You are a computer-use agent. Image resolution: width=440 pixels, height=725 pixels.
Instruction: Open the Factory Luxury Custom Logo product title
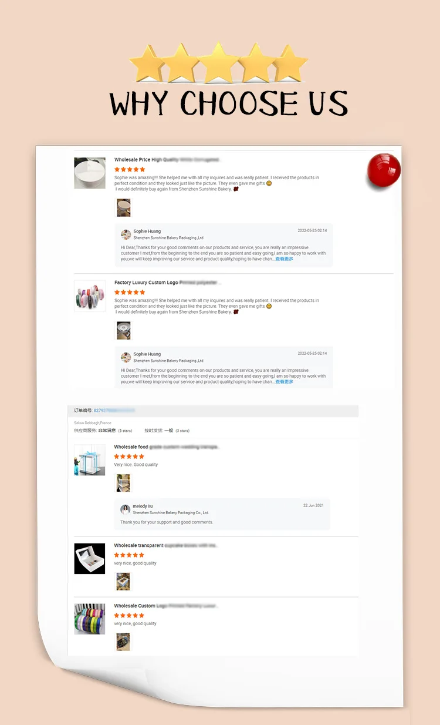click(167, 283)
